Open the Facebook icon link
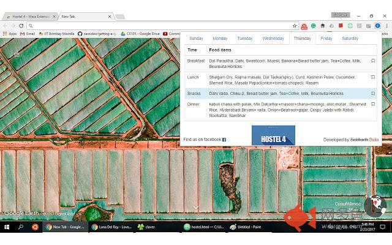The height and width of the screenshot is (245, 392). pyautogui.click(x=224, y=140)
